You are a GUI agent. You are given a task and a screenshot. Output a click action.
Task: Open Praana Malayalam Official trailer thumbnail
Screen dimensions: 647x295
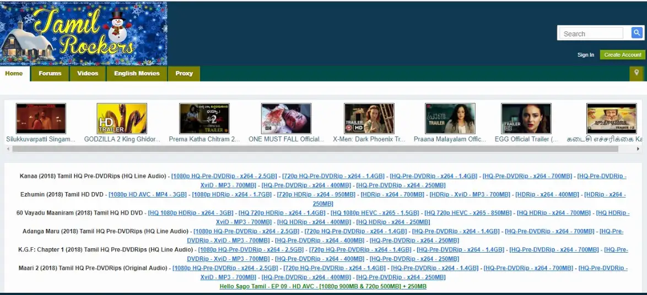coord(450,118)
